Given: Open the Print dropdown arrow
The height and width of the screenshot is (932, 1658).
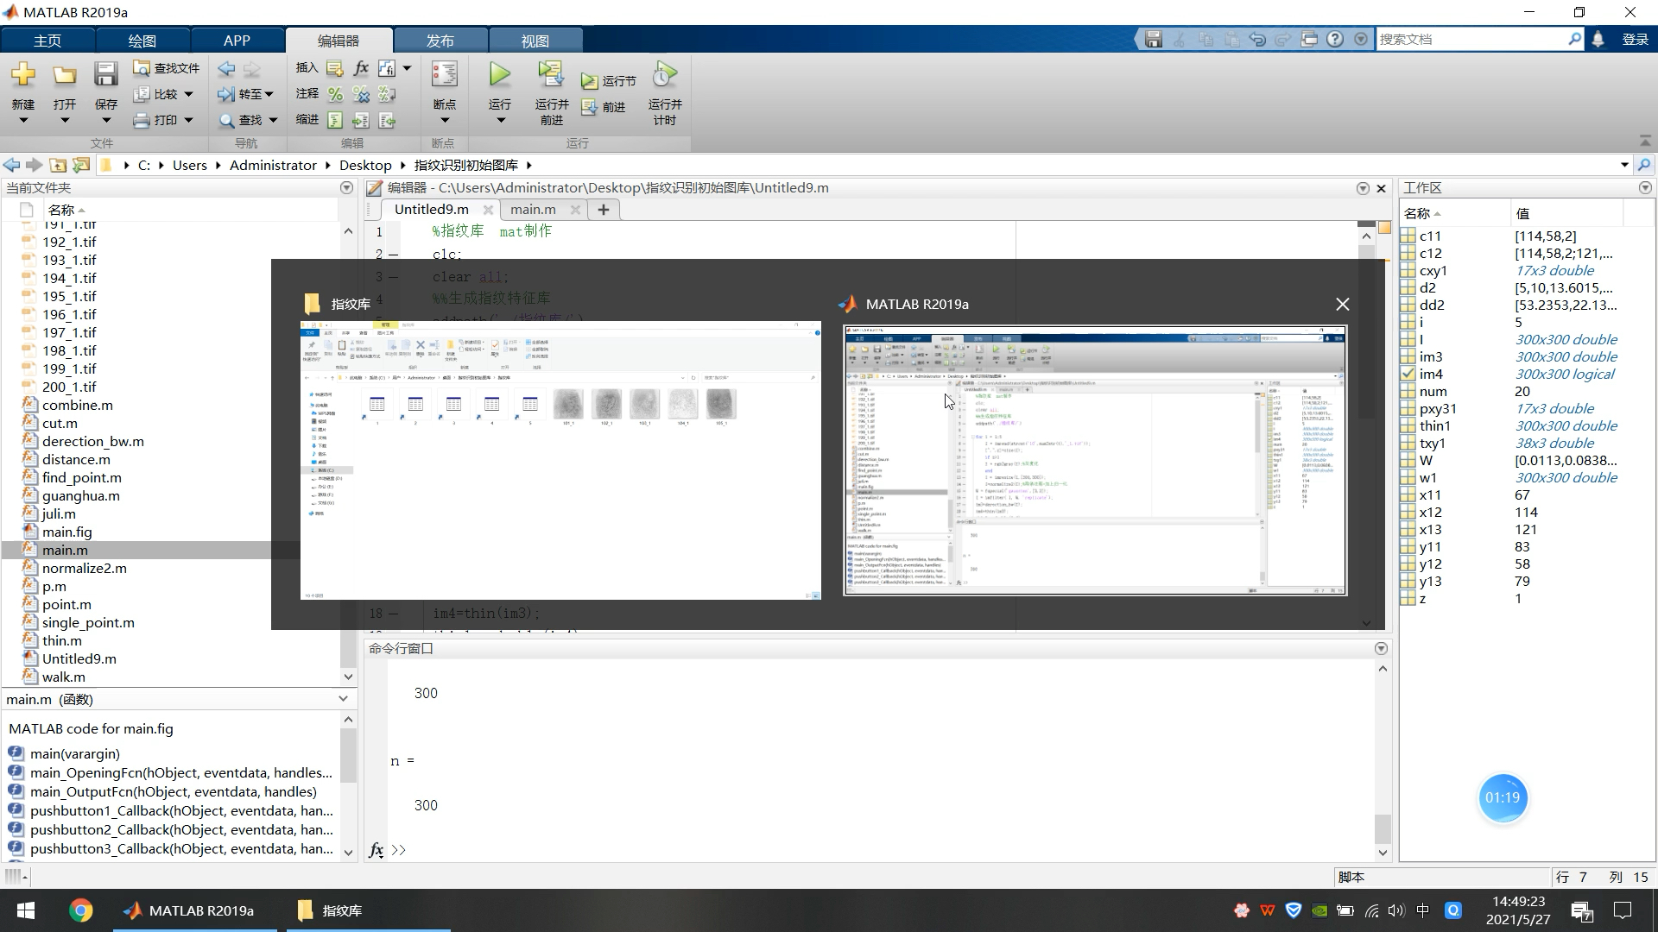Looking at the screenshot, I should point(188,120).
